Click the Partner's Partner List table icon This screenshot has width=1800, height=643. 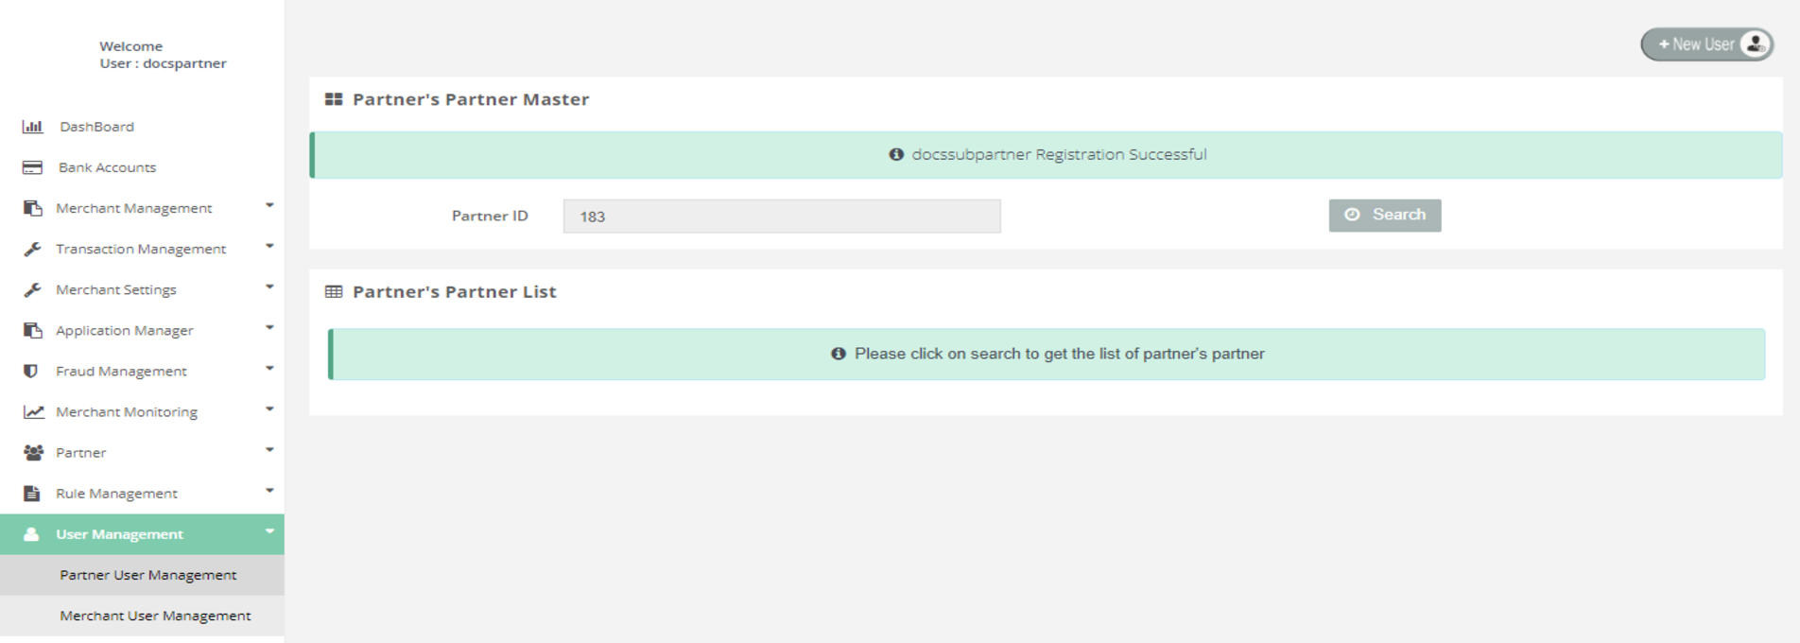tap(334, 292)
